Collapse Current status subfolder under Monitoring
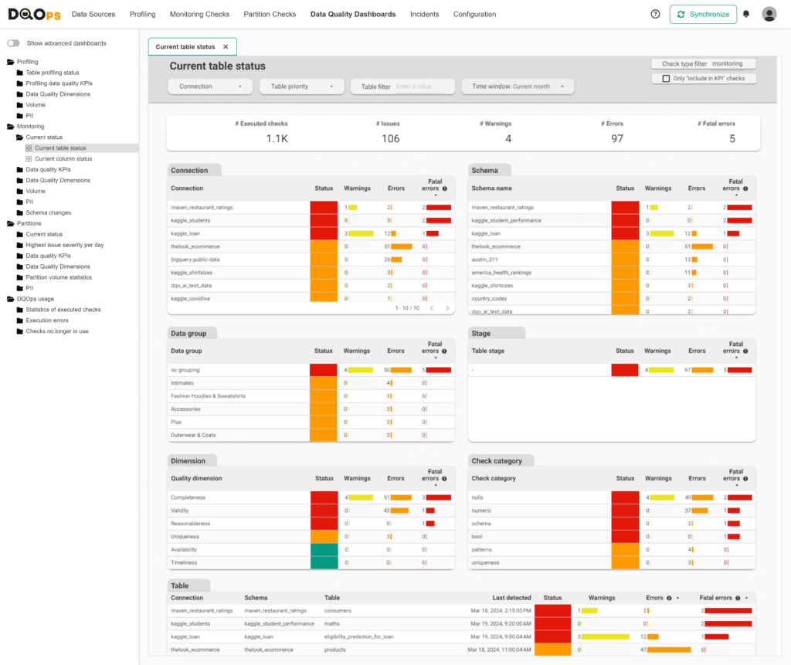Screen dimensions: 791x665 click(x=19, y=137)
